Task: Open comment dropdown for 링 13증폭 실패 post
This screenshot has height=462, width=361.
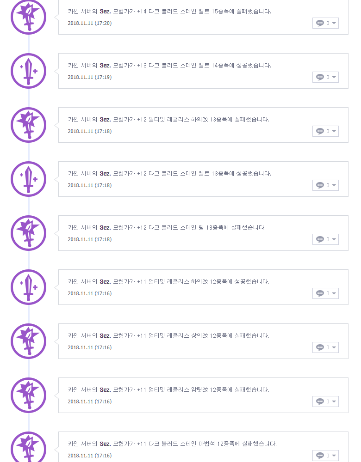Action: point(325,239)
